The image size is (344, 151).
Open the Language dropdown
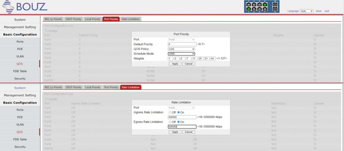tap(306, 11)
